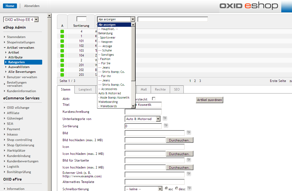This screenshot has height=191, width=292.
Task: Select the asc radio button
Action: click(x=167, y=189)
